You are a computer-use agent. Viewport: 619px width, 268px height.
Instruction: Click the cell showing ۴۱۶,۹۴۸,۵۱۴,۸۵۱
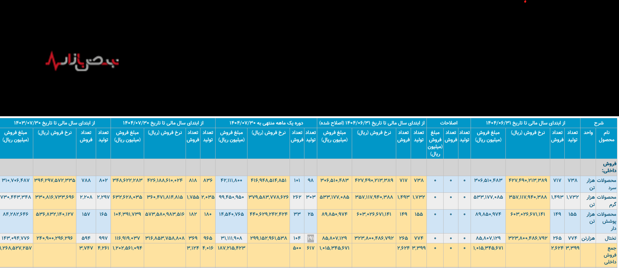coord(269,180)
